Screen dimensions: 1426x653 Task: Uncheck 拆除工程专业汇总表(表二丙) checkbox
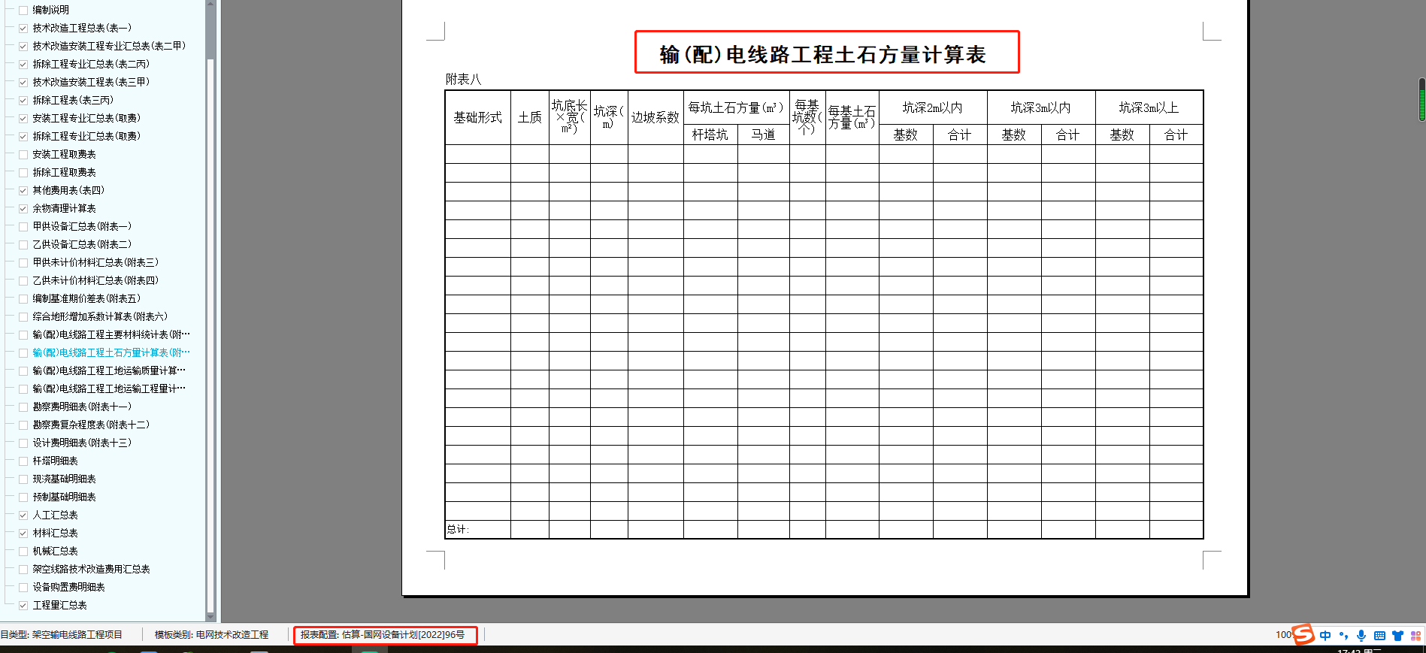point(23,64)
